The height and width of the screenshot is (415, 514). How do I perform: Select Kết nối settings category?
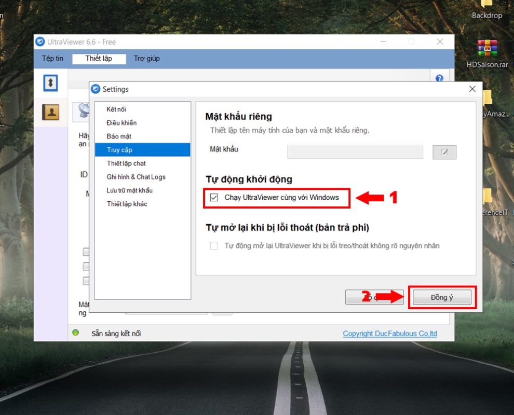[x=142, y=109]
